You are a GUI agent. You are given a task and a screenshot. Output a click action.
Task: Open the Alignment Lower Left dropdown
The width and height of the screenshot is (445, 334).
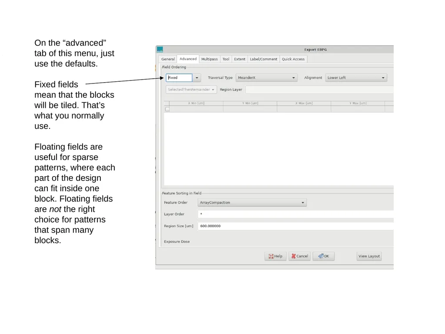(356, 77)
